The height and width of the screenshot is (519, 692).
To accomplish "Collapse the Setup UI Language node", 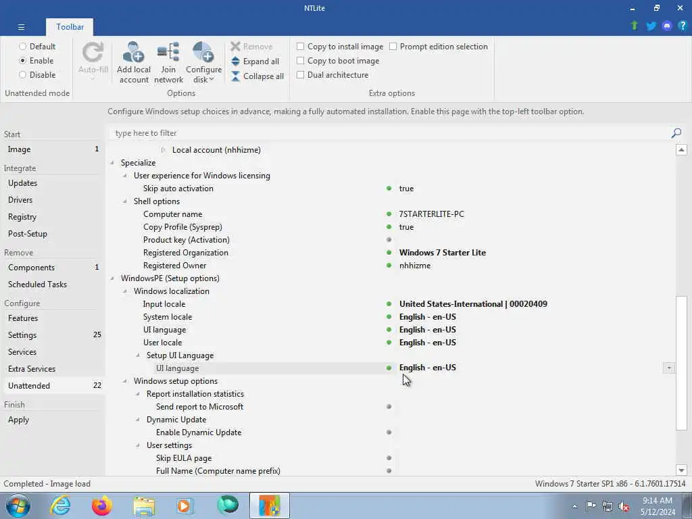I will click(x=138, y=355).
